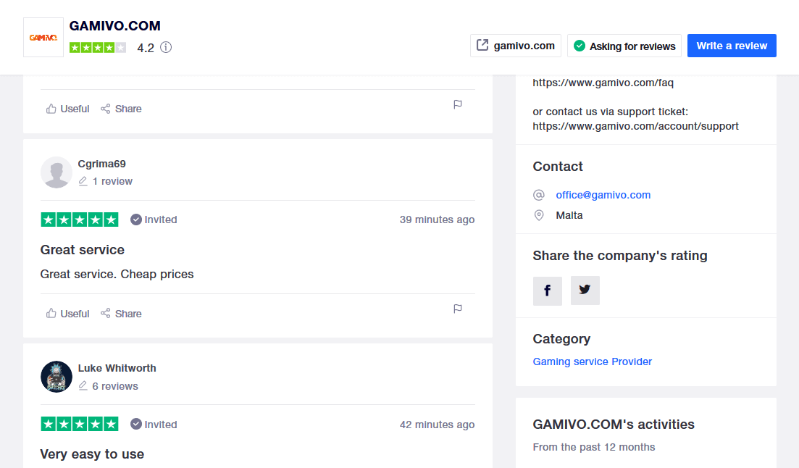Screen dimensions: 799x468
Task: Share company rating on Facebook
Action: pos(547,291)
